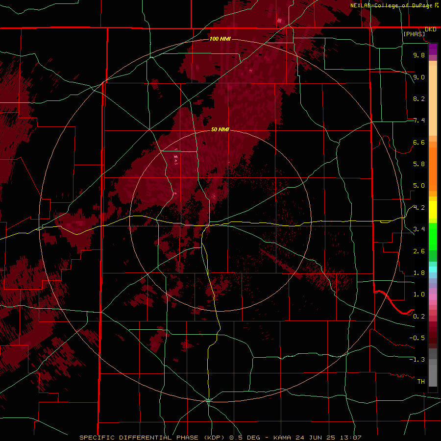This screenshot has width=441, height=441.
Task: Click the 100 NMI range ring label
Action: (x=220, y=39)
